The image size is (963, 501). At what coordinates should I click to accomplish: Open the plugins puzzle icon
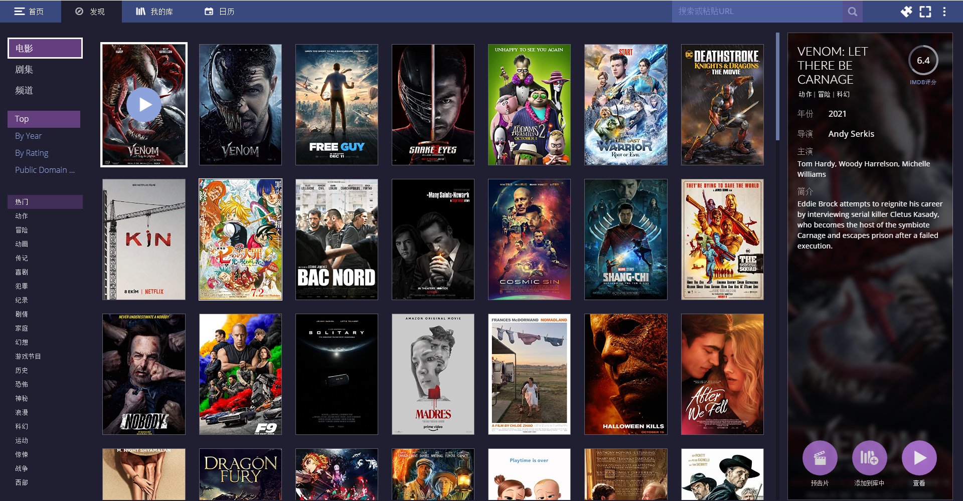coord(906,12)
